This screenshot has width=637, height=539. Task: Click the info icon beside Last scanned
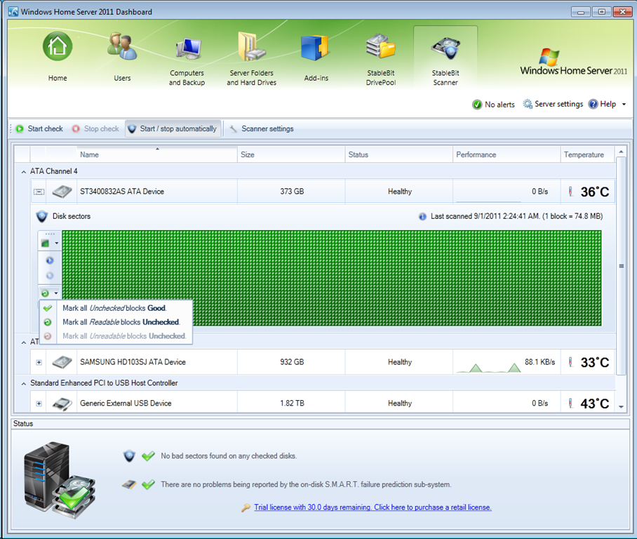[x=422, y=217]
